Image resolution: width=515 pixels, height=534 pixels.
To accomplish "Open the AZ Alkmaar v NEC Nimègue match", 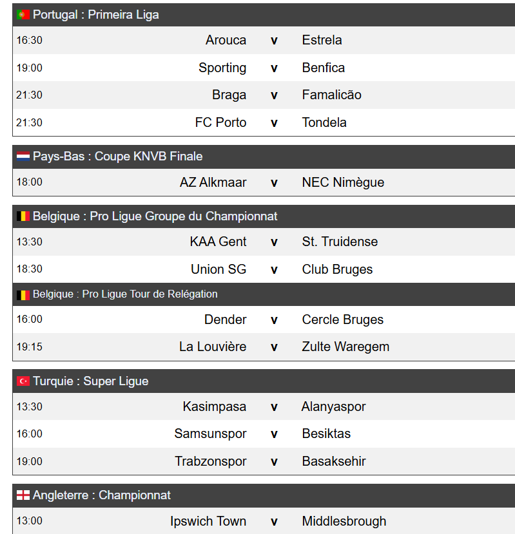I will 274,182.
